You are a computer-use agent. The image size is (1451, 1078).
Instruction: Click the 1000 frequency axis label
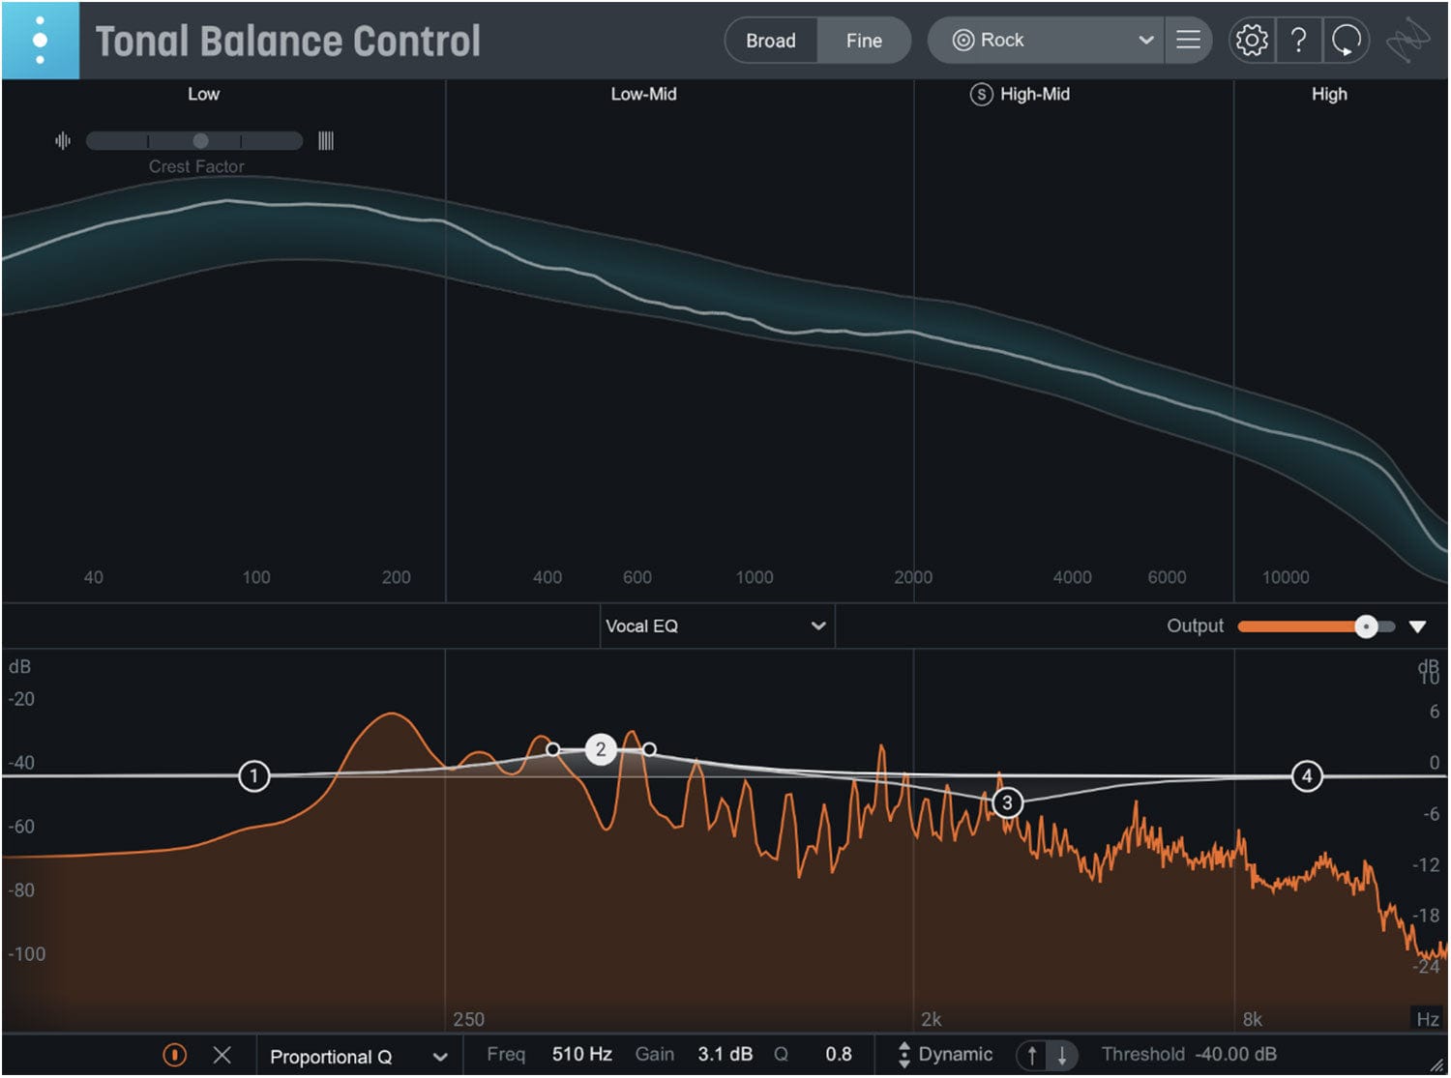(755, 577)
